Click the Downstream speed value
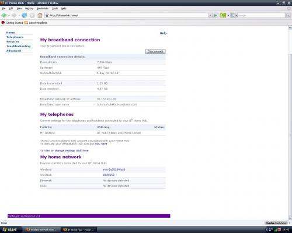Image resolution: width=292 pixels, height=233 pixels. [x=105, y=62]
